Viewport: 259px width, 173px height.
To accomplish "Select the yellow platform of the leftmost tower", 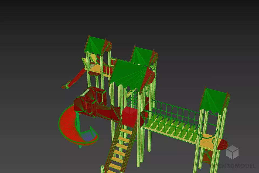I will [x=94, y=69].
